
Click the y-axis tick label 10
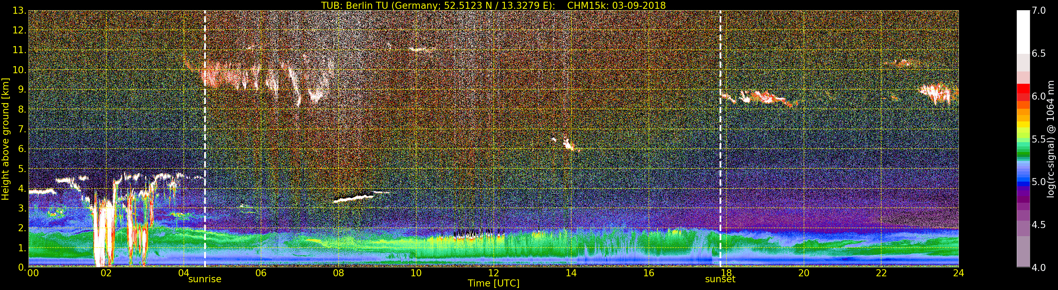[x=19, y=70]
